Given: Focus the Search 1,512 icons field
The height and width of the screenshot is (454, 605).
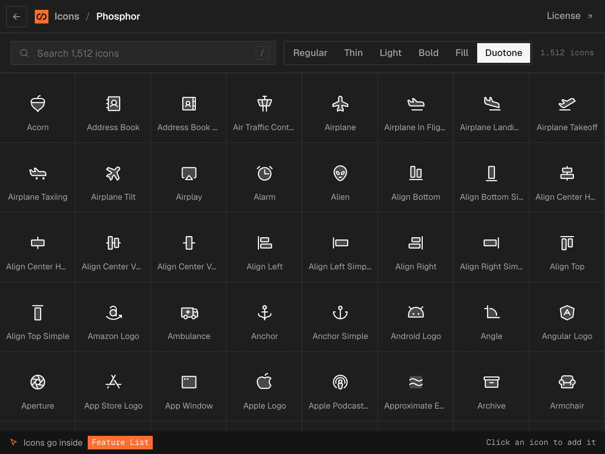Looking at the screenshot, I should coord(143,53).
